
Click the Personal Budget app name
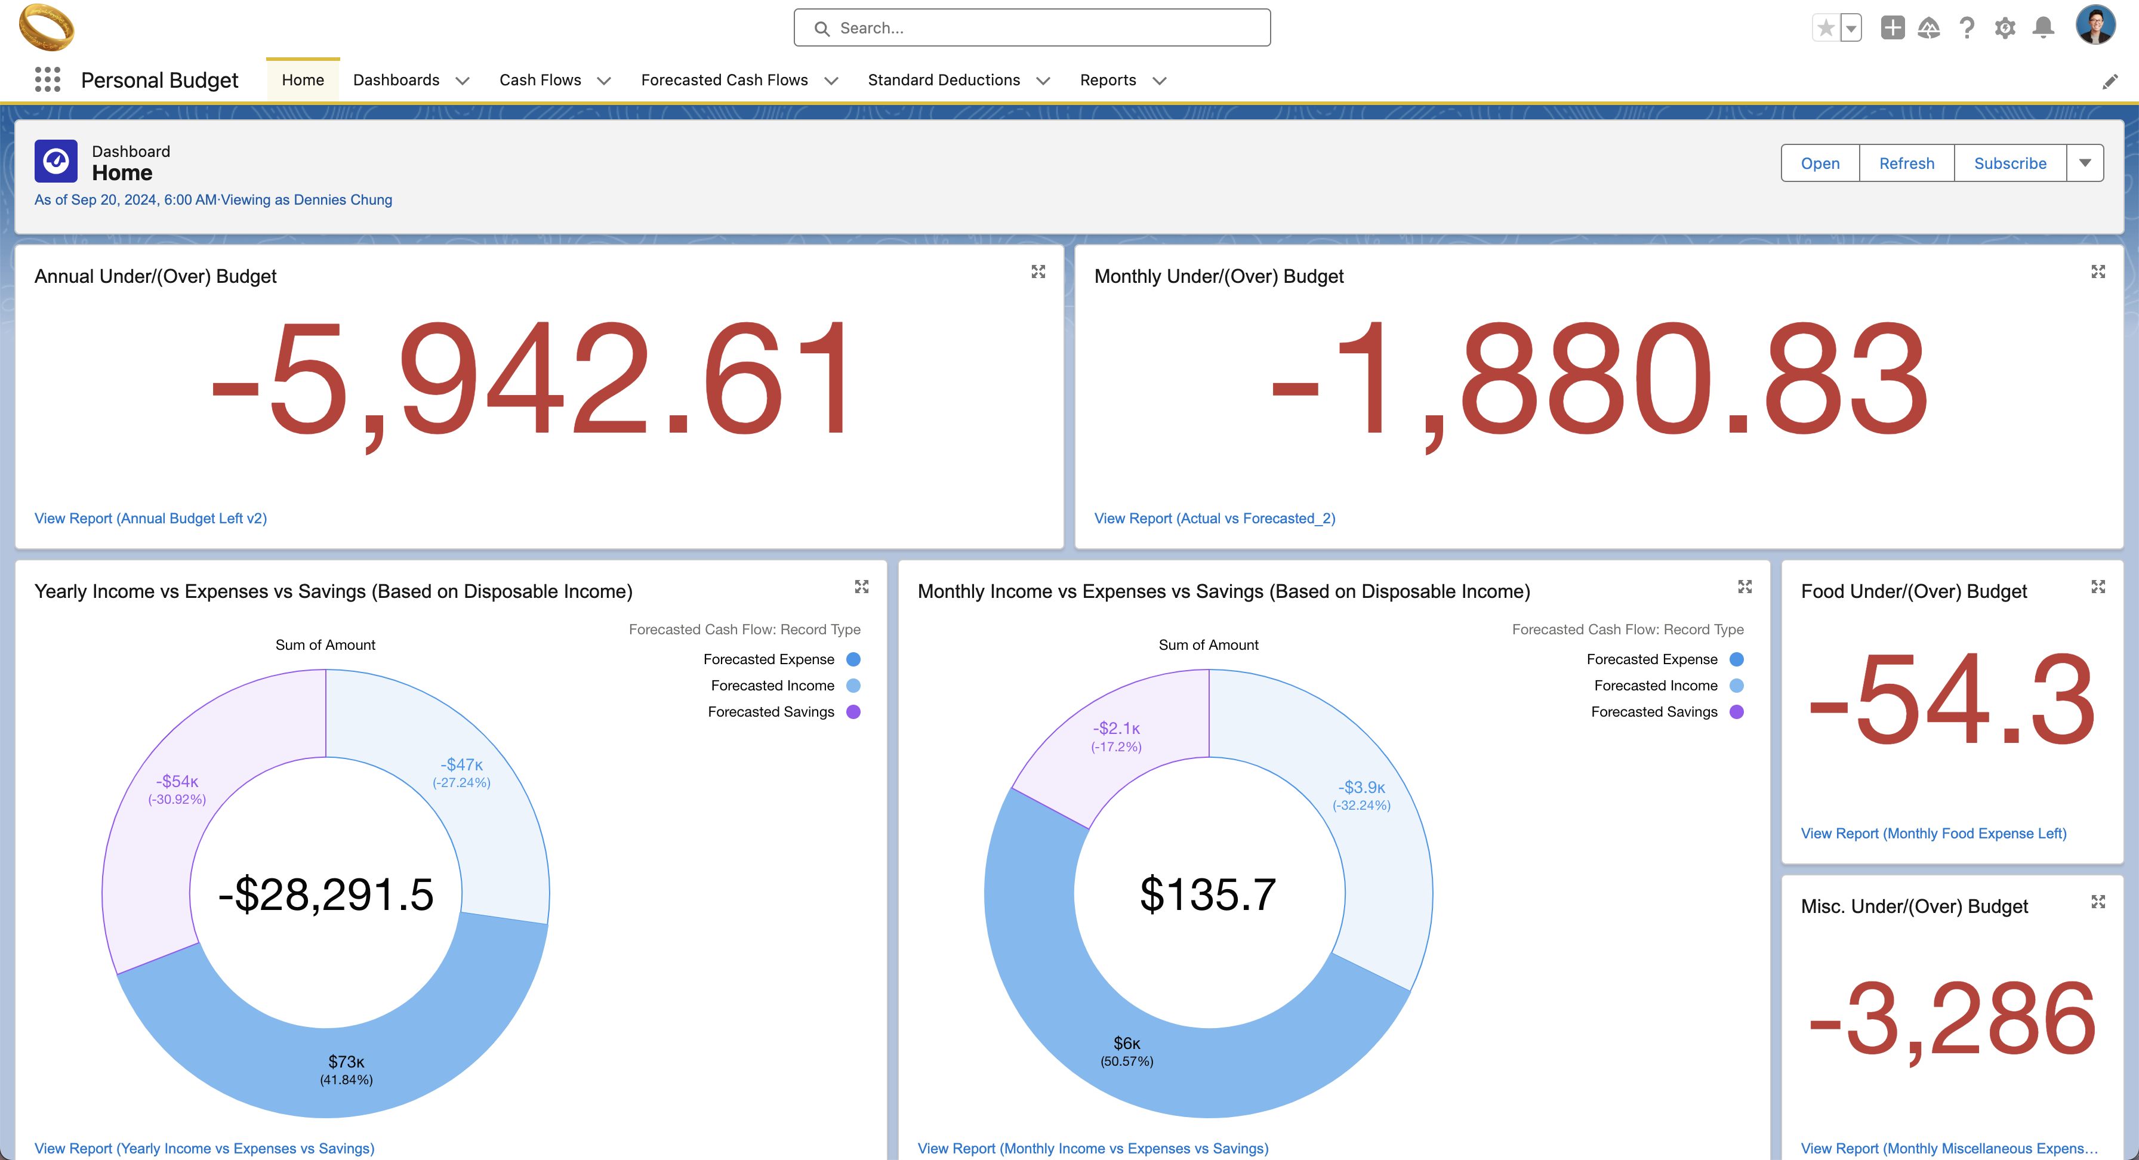point(159,80)
